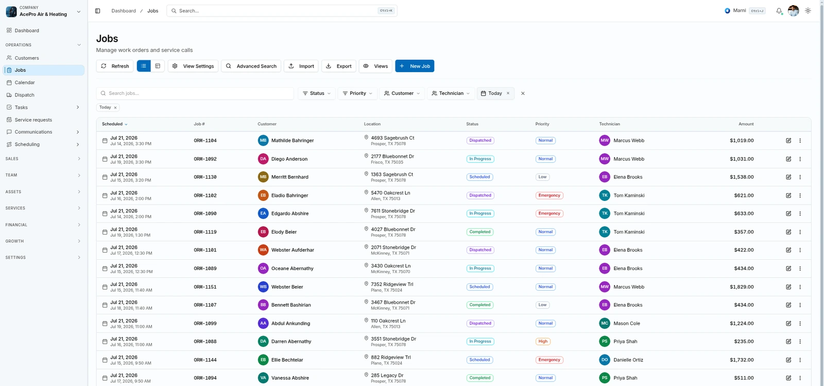Viewport: 824px width, 386px height.
Task: Open more actions for ORM-1089
Action: 800,269
